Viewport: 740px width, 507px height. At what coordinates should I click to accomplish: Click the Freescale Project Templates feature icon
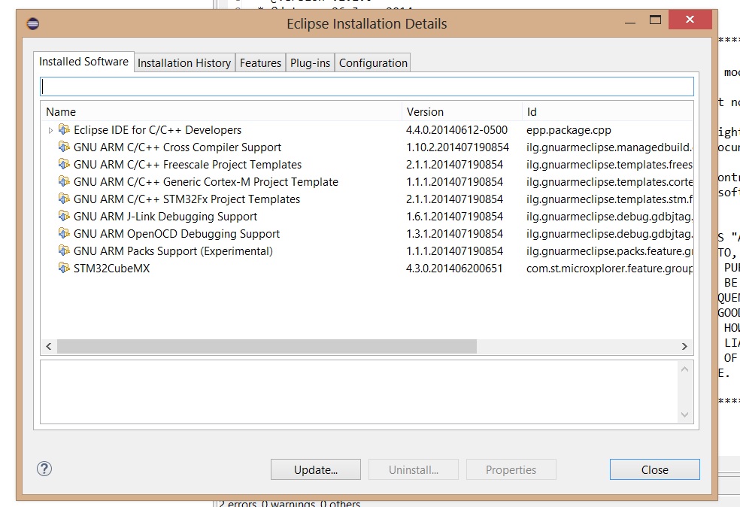[64, 164]
